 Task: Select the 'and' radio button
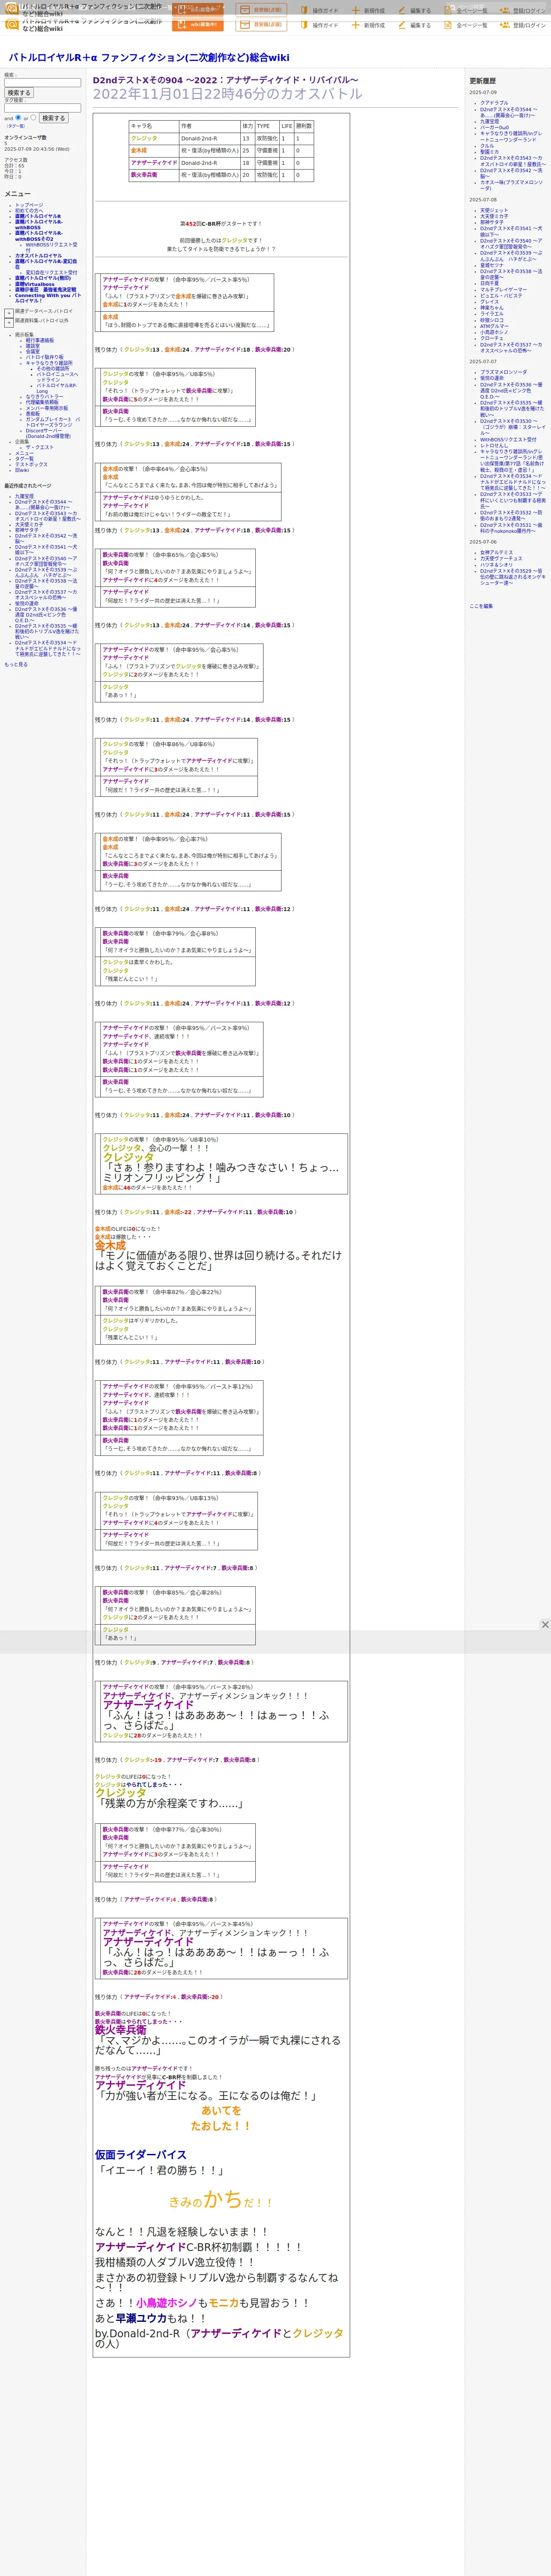point(19,117)
